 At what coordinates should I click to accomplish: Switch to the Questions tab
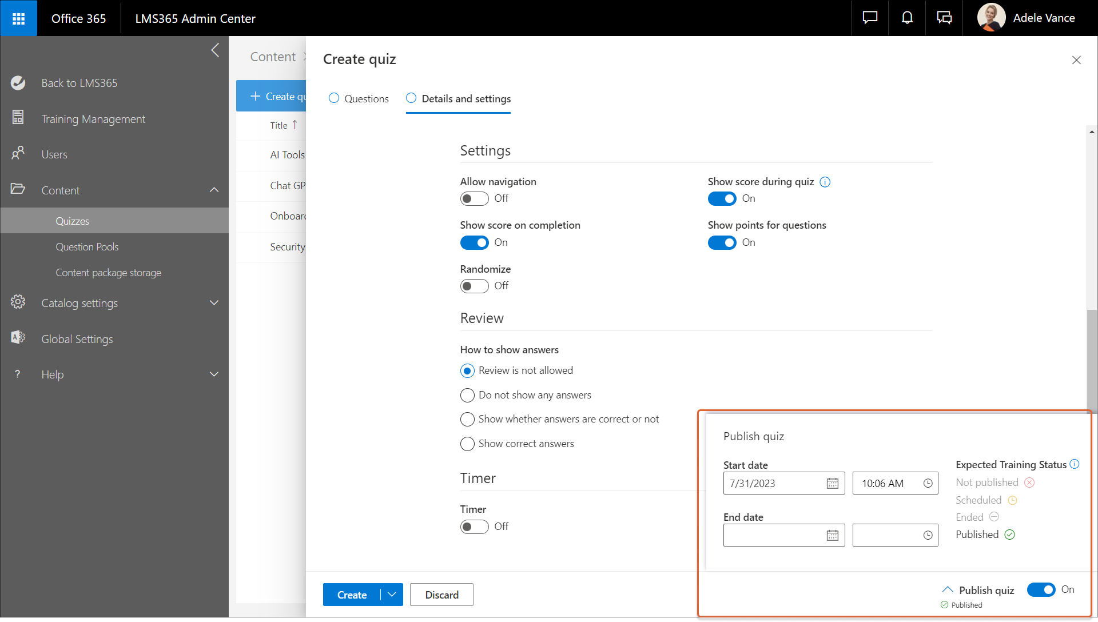pos(359,98)
